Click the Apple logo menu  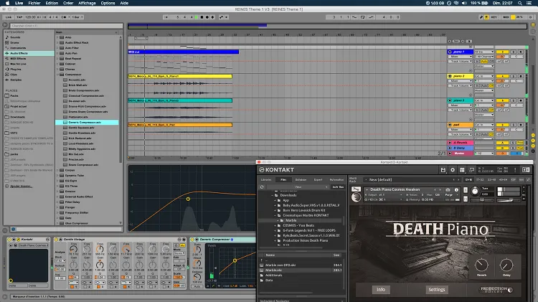point(7,3)
